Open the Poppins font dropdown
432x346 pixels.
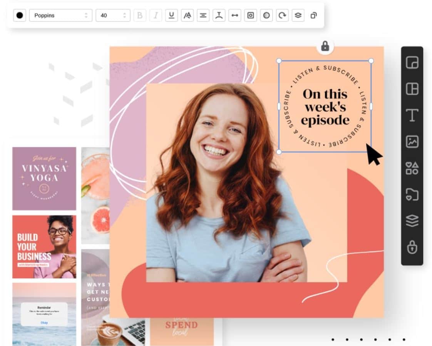[60, 15]
